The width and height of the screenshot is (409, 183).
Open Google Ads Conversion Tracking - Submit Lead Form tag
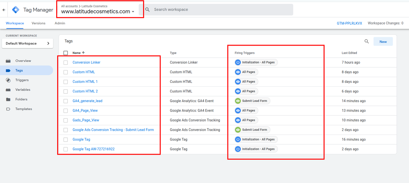click(x=113, y=130)
